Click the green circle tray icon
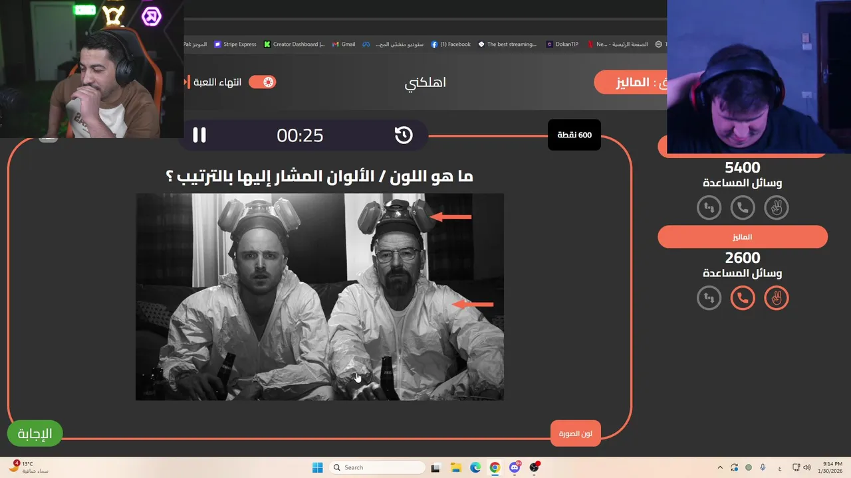Screen dimensions: 851x478 coord(749,467)
